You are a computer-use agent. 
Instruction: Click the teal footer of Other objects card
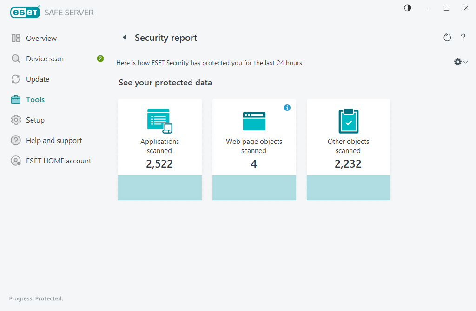(x=349, y=188)
